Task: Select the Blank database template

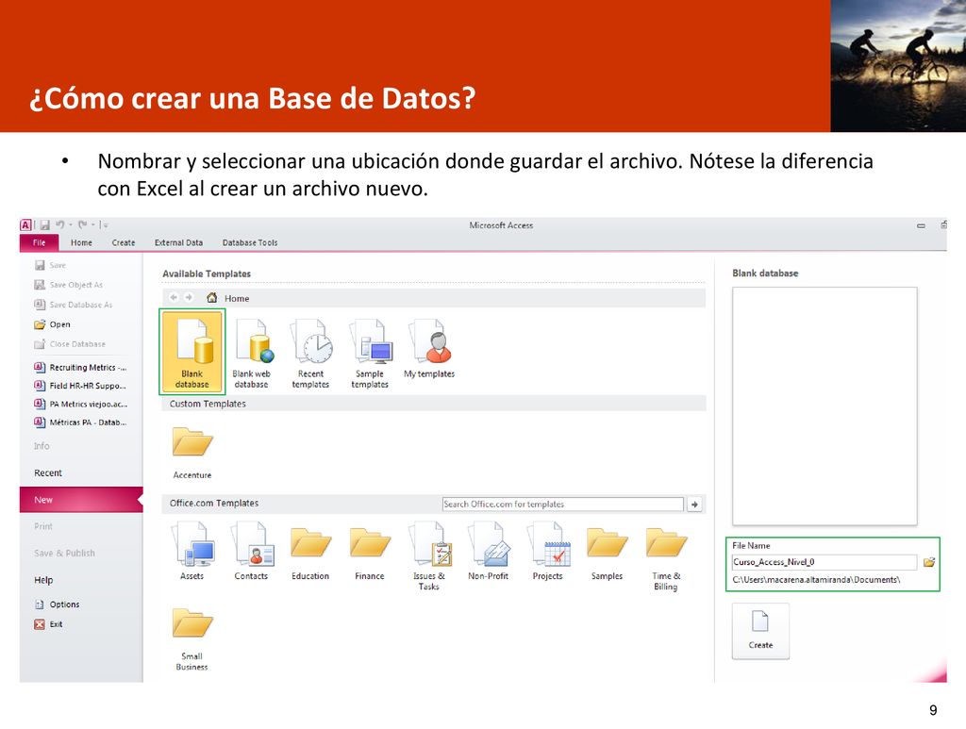Action: pyautogui.click(x=192, y=352)
